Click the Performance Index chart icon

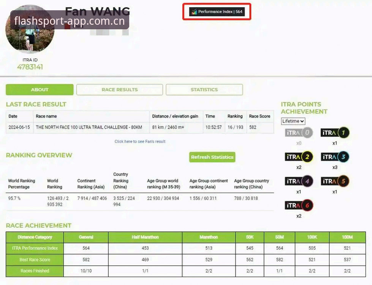coord(194,12)
